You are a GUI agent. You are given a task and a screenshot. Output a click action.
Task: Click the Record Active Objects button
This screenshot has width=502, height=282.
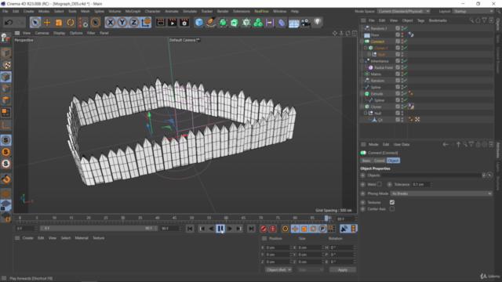tap(264, 229)
